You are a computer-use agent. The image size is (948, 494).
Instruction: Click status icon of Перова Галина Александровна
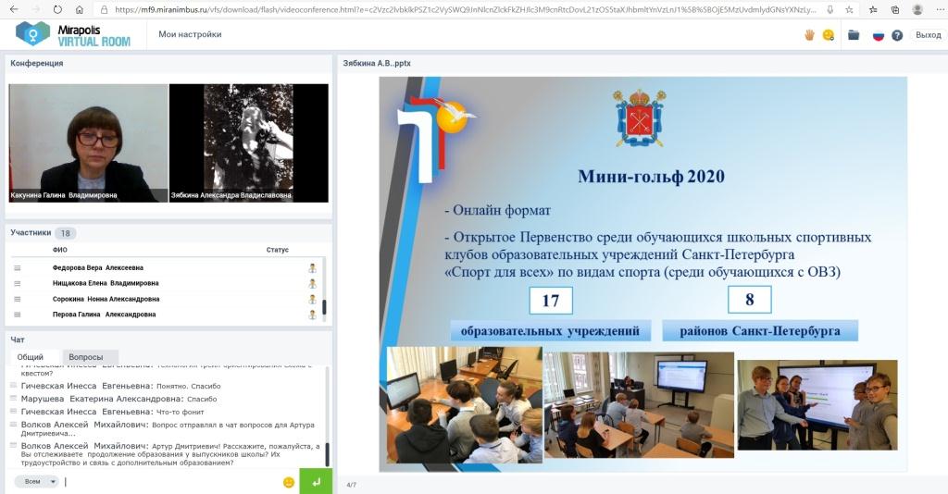point(312,315)
